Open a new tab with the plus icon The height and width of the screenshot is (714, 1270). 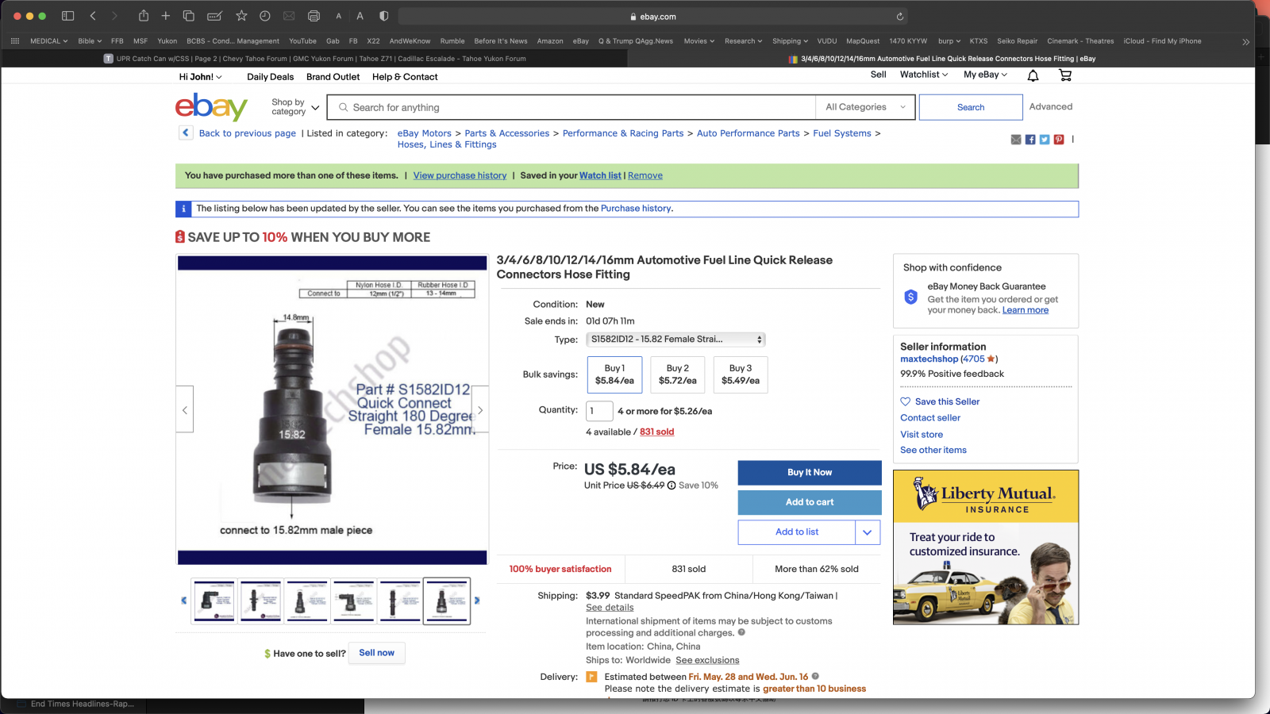(166, 16)
